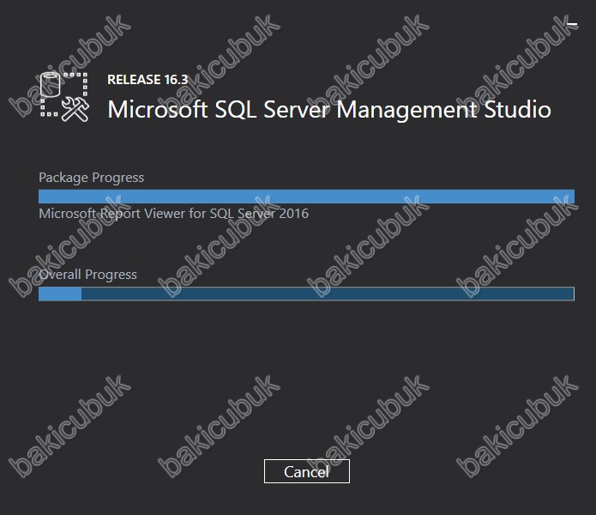Click the unfilled portion of Overall Progress bar
This screenshot has width=596, height=515.
[328, 294]
